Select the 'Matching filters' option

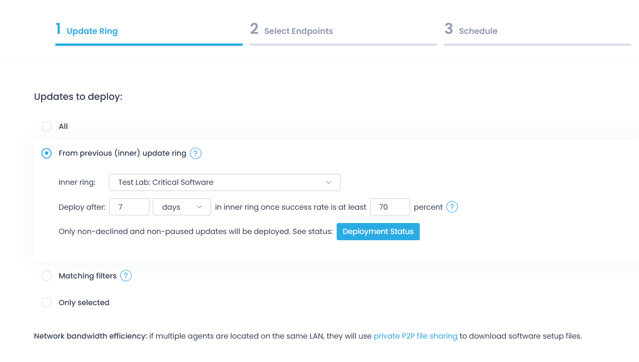click(x=46, y=276)
